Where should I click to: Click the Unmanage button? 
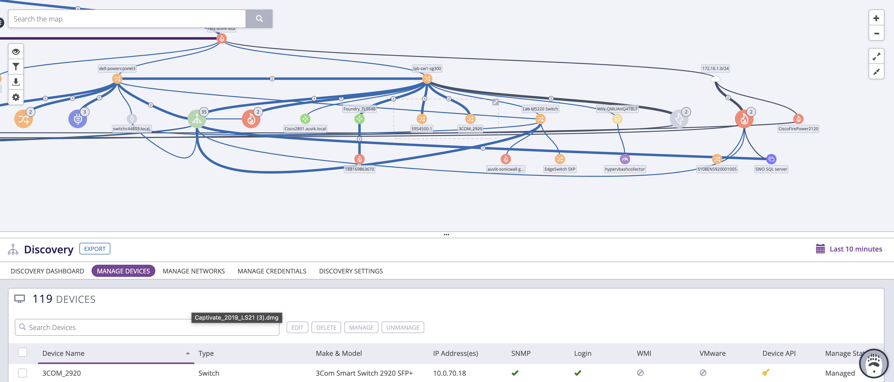[x=403, y=327]
